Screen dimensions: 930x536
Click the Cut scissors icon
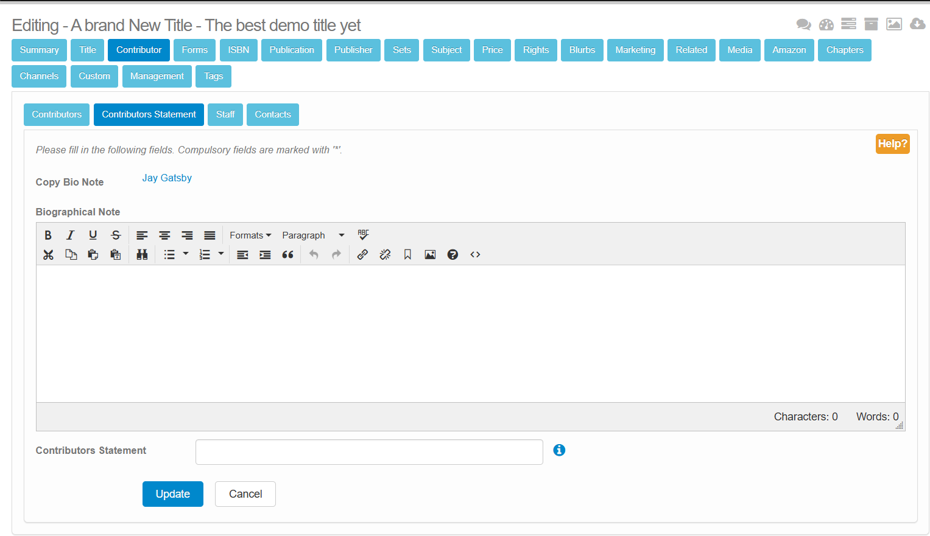pos(48,255)
